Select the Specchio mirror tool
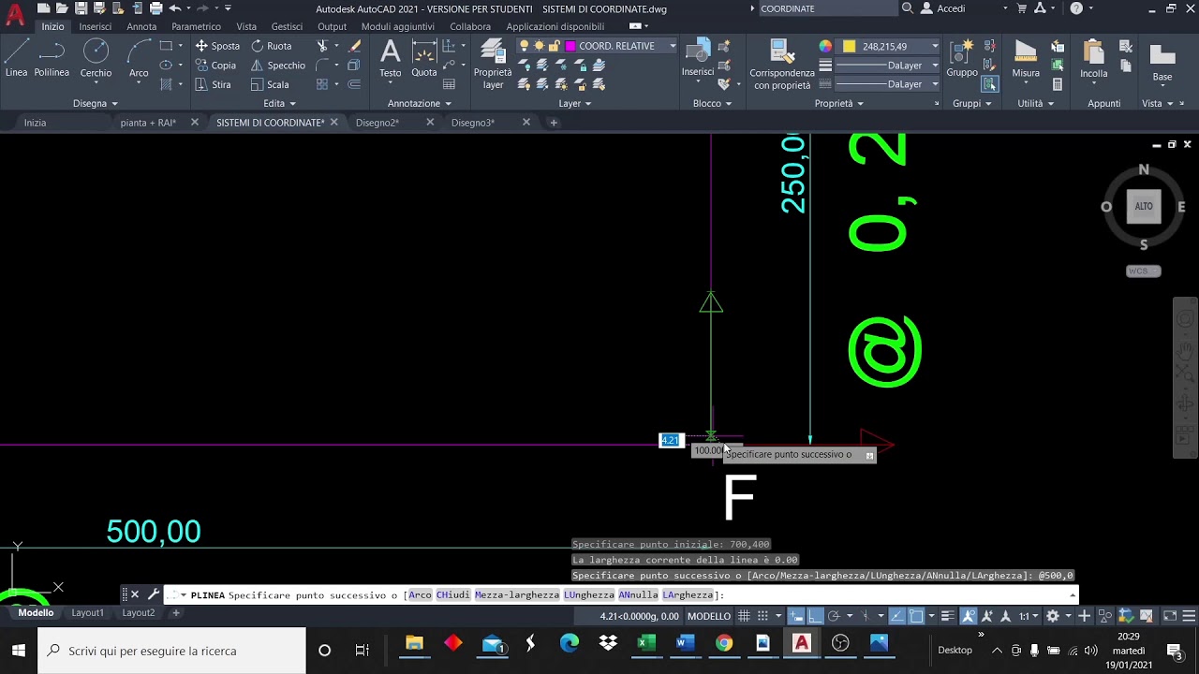 [x=278, y=66]
